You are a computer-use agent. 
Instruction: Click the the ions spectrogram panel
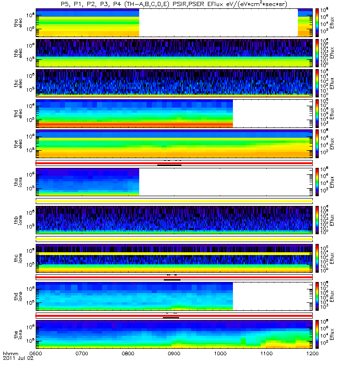[x=174, y=334]
